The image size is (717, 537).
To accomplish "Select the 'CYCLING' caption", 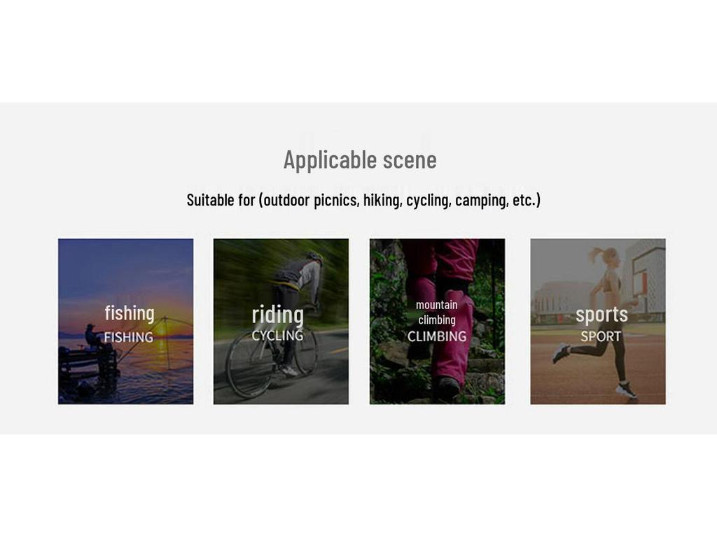I will click(277, 335).
